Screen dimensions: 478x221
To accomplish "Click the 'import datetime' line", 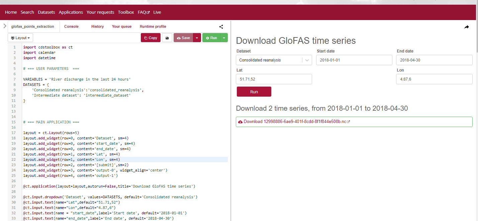I will pos(39,58).
